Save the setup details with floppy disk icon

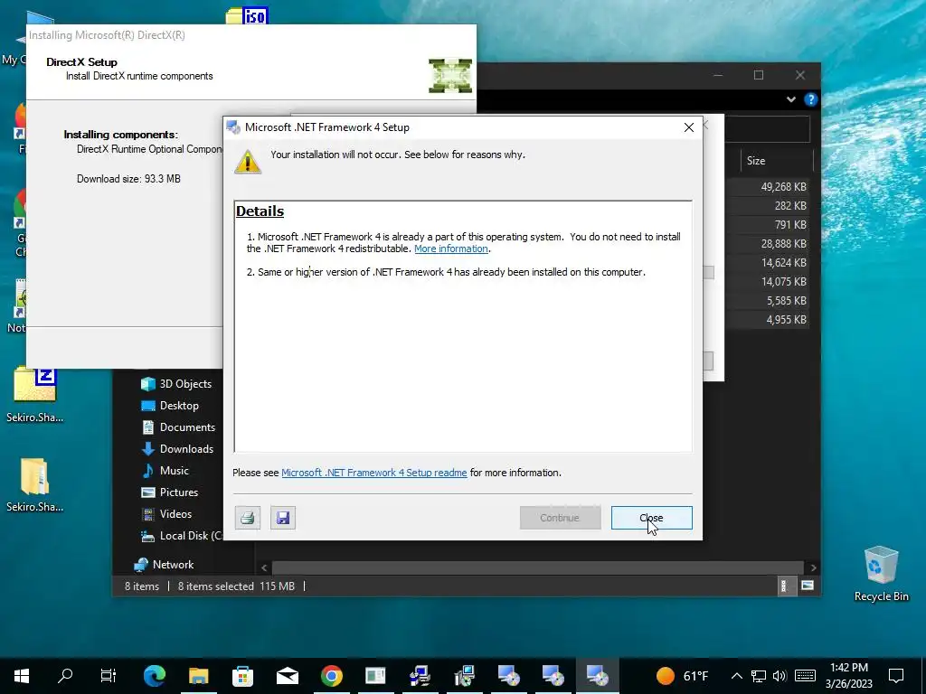point(283,518)
